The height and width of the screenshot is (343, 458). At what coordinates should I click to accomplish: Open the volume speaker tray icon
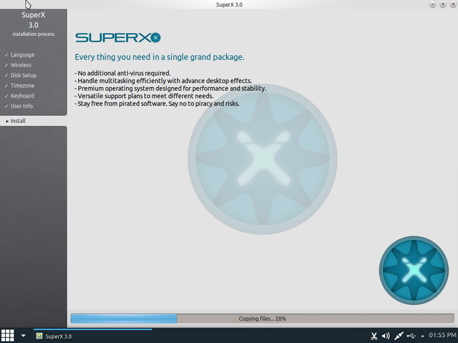coord(386,336)
